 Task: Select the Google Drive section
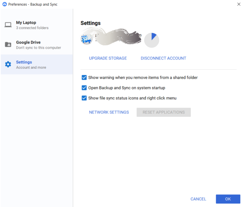coord(37,45)
